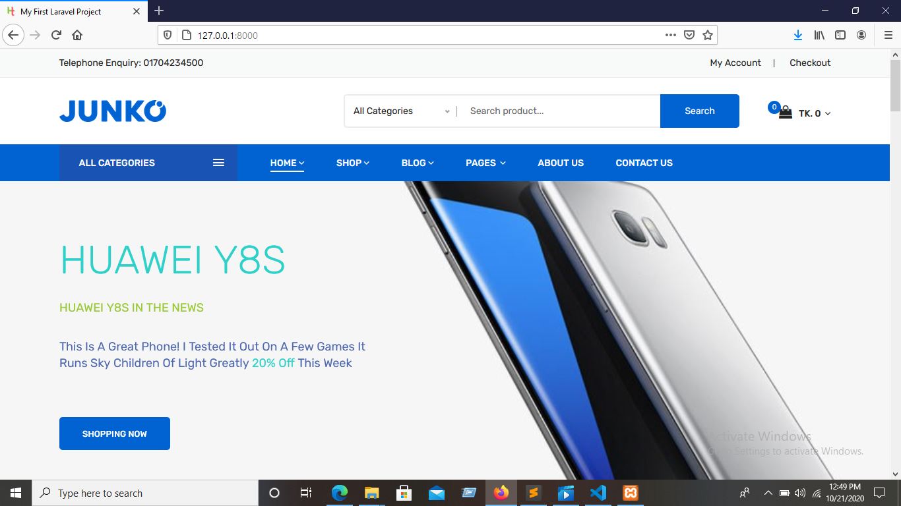Click the Wi-Fi network tray icon
Viewport: 901px width, 506px height.
817,493
